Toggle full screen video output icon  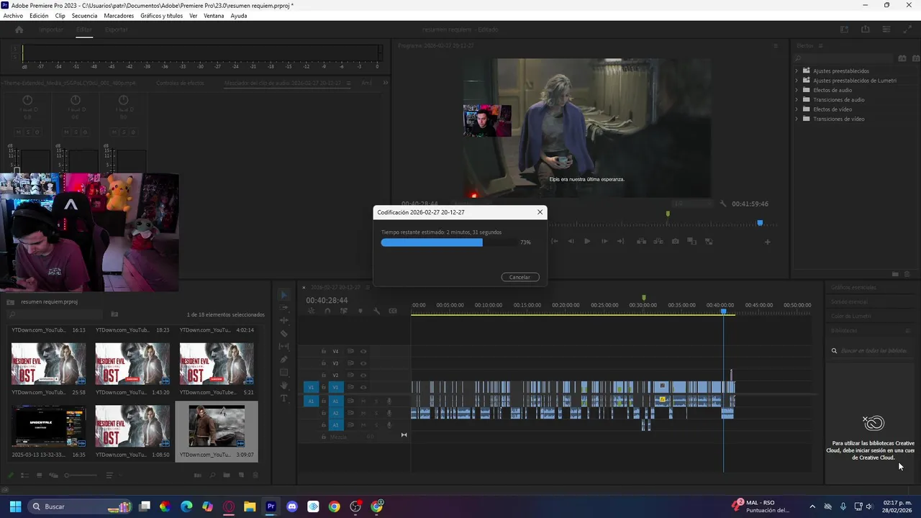[907, 29]
